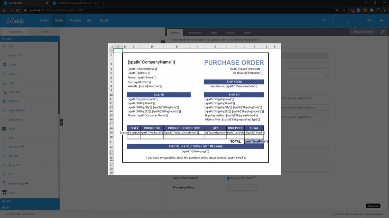This screenshot has width=389, height=218.
Task: Bookmark this page with the star icon
Action: click(x=344, y=10)
